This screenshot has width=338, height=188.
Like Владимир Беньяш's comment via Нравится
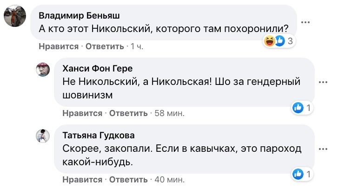point(59,46)
